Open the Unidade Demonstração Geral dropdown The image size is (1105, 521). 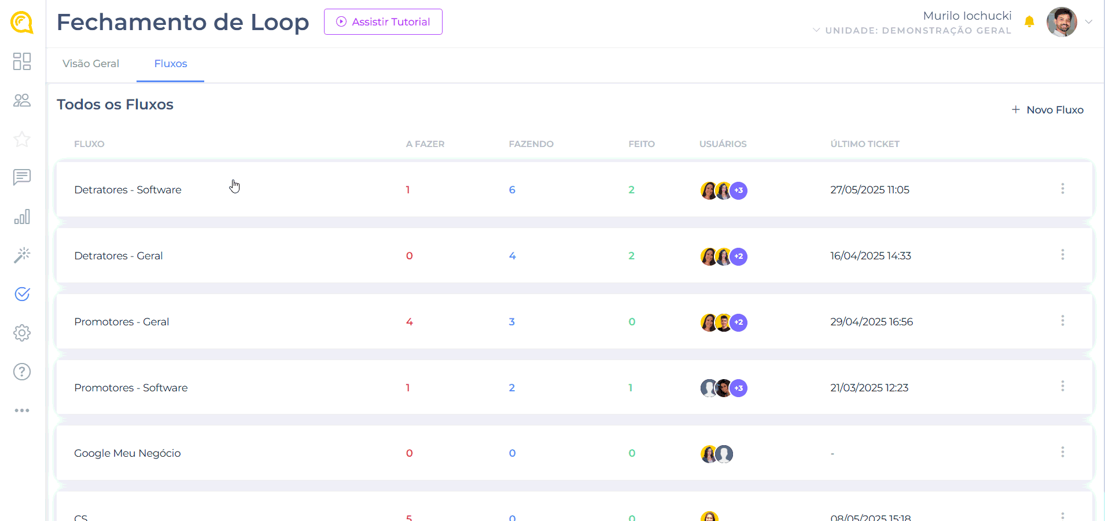click(912, 31)
